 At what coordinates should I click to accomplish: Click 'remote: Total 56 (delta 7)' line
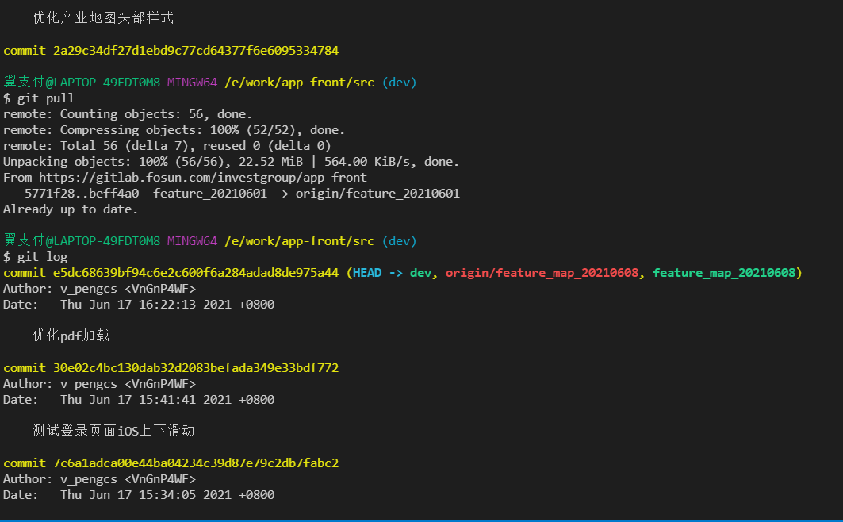coord(167,146)
